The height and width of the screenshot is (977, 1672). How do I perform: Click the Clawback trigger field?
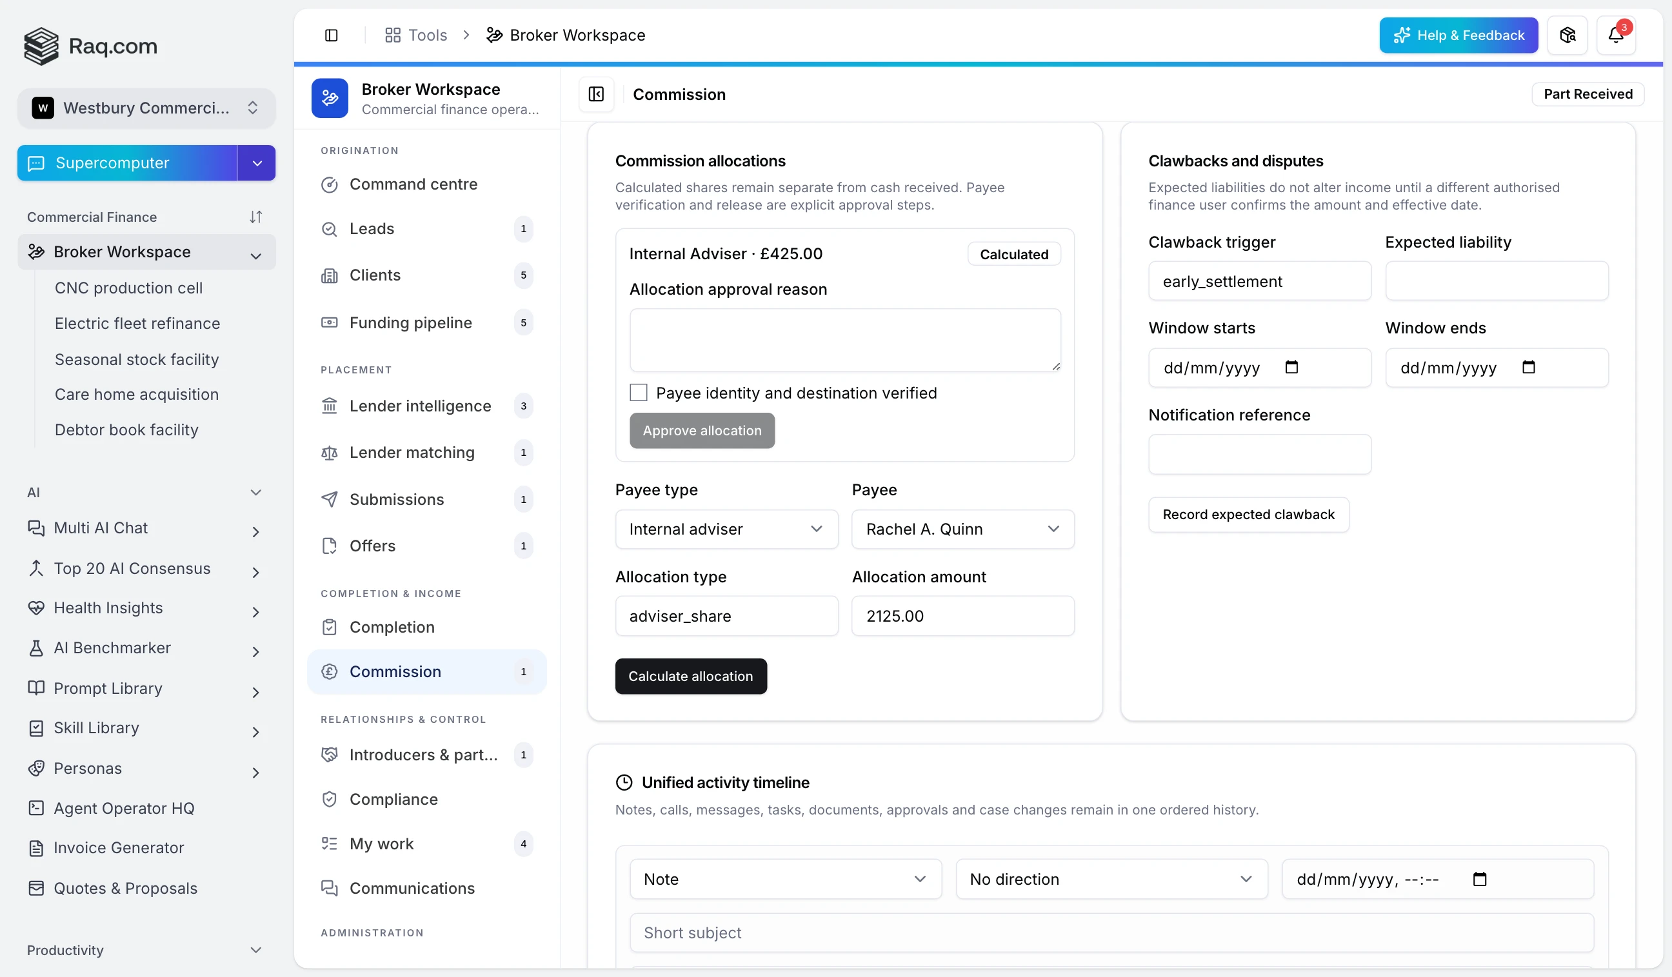point(1260,281)
